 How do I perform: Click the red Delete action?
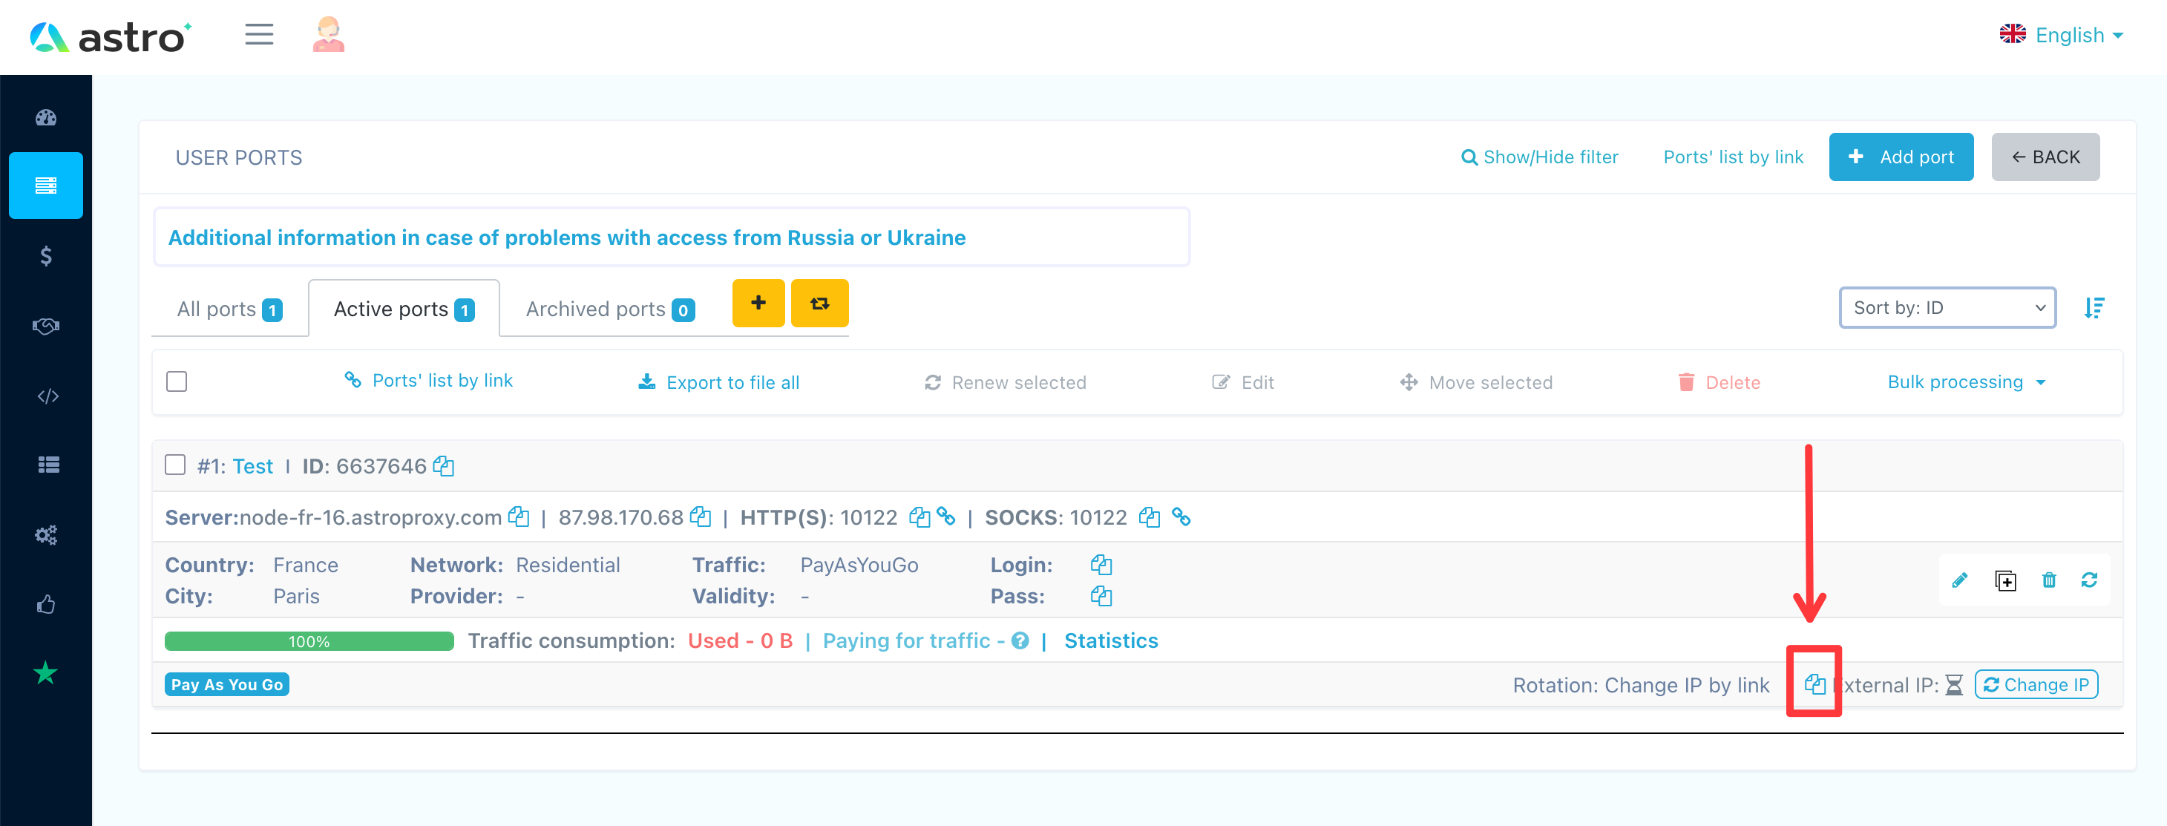1719,383
